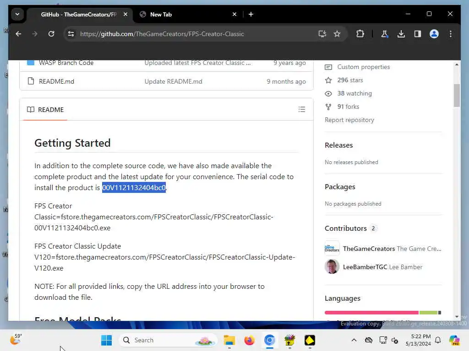The width and height of the screenshot is (469, 351).
Task: Click Lee Bamber's avatar thumbnail
Action: [332, 266]
